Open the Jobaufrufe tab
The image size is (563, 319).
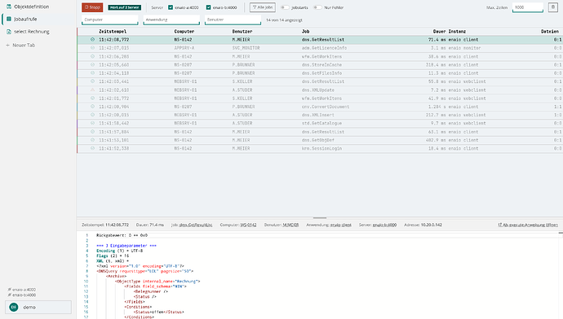(38, 19)
